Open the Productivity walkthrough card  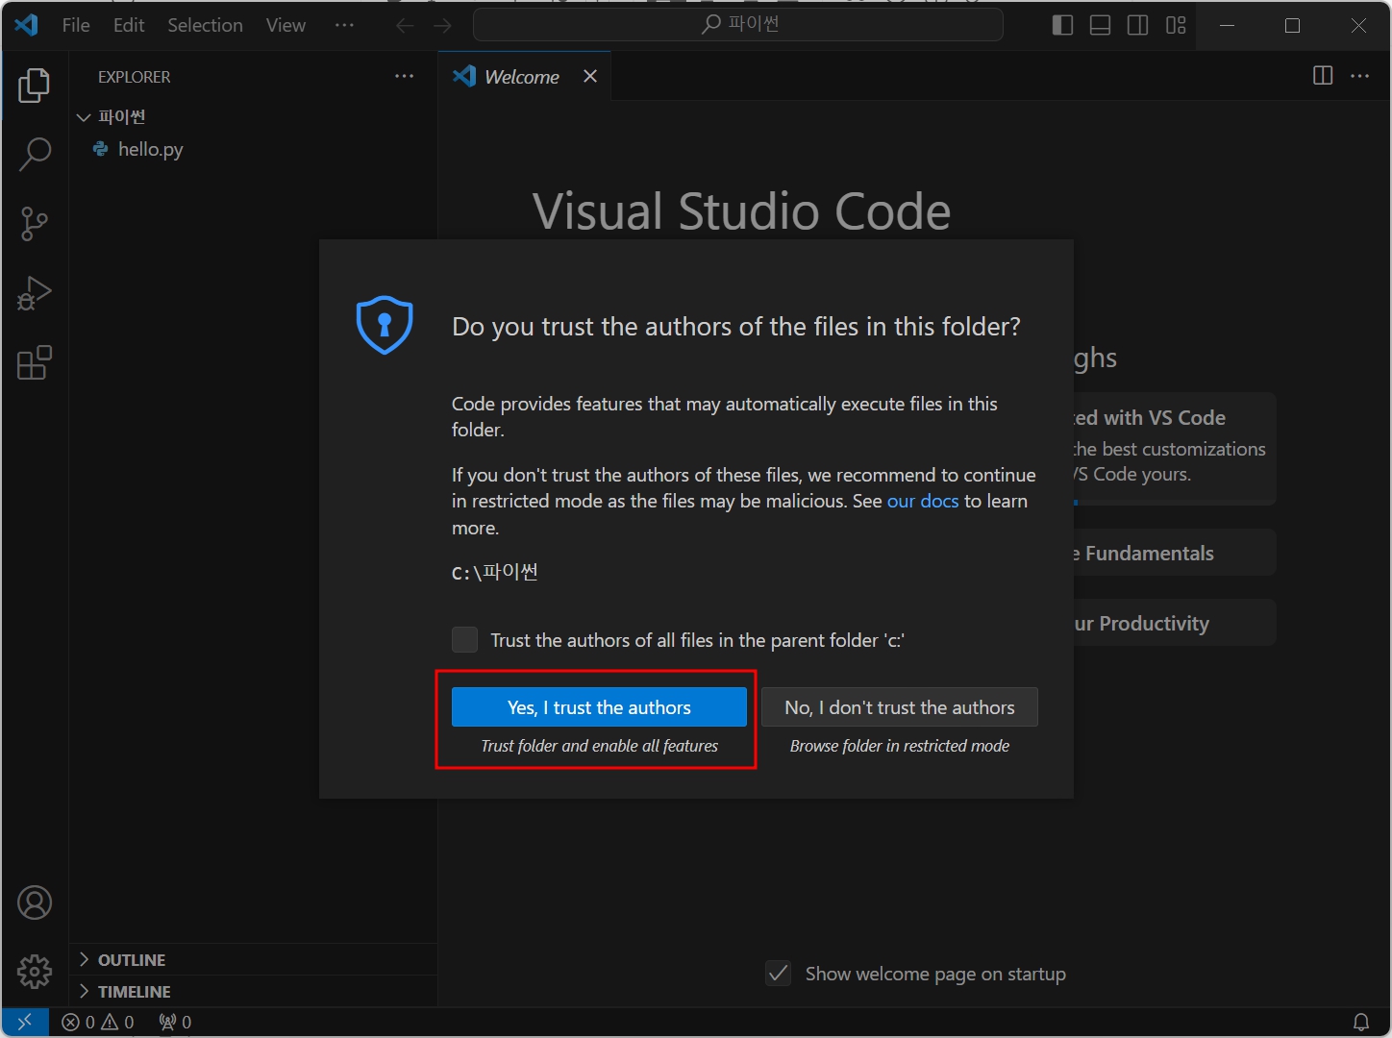[x=1174, y=623]
